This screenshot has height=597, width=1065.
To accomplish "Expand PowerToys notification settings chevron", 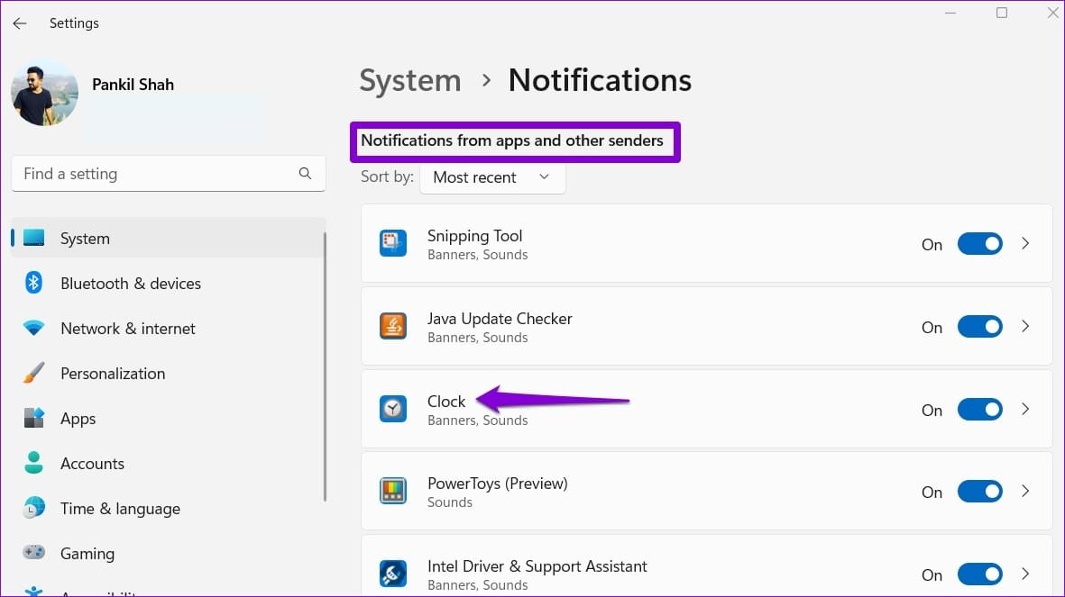I will click(1025, 492).
